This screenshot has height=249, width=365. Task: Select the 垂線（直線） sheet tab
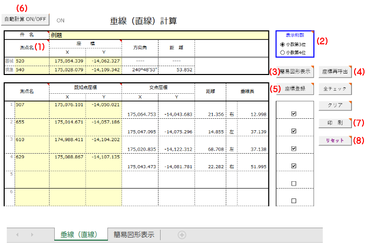coord(81,234)
